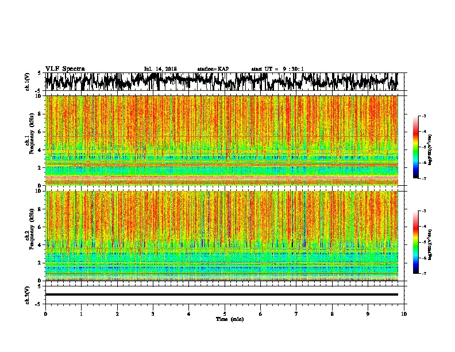Image resolution: width=455 pixels, height=352 pixels.
Task: Click the "8" kHz tick on ch.1 frequency axis
Action: click(x=40, y=114)
